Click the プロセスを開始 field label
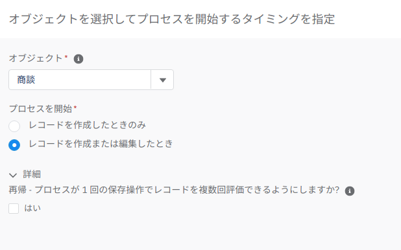This screenshot has height=250, width=401. click(40, 109)
